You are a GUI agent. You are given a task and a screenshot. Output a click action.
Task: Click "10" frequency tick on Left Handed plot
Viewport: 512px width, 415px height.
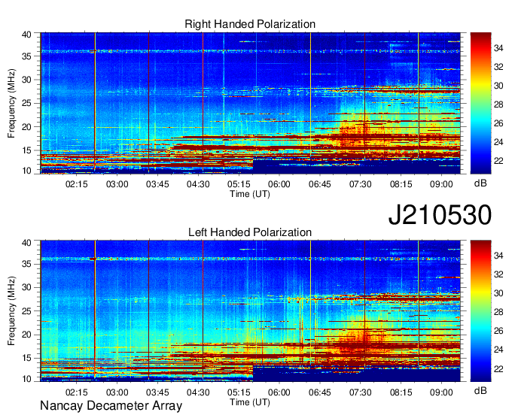point(26,379)
